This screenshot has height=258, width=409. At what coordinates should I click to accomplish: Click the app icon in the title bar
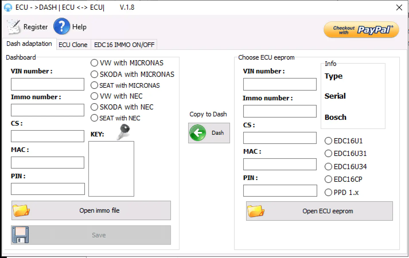(8, 7)
